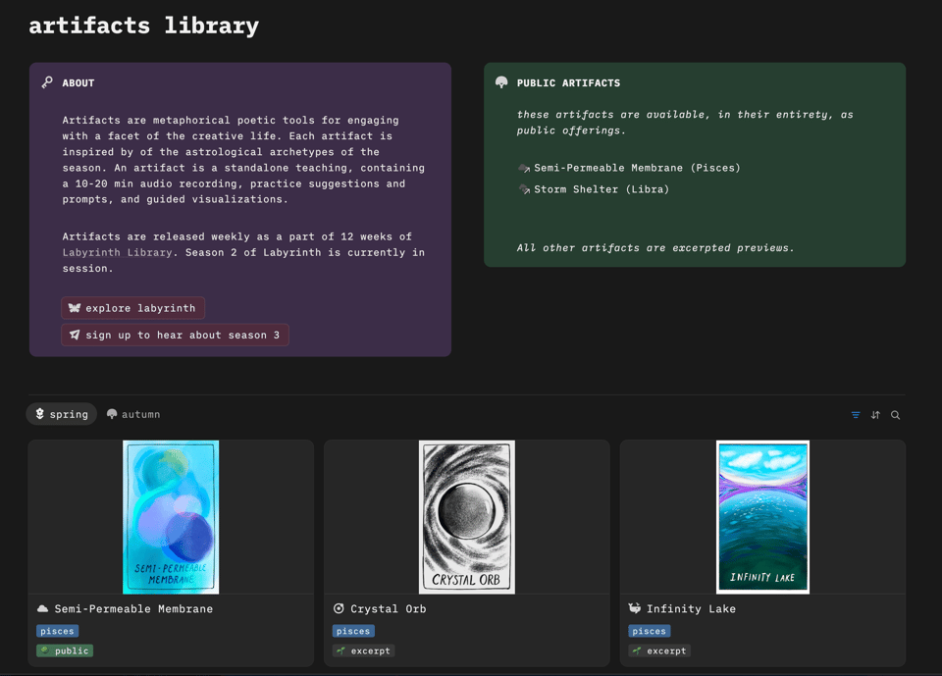Toggle the excerpt badge on Infinity Lake
Viewport: 942px width, 676px height.
(x=659, y=650)
